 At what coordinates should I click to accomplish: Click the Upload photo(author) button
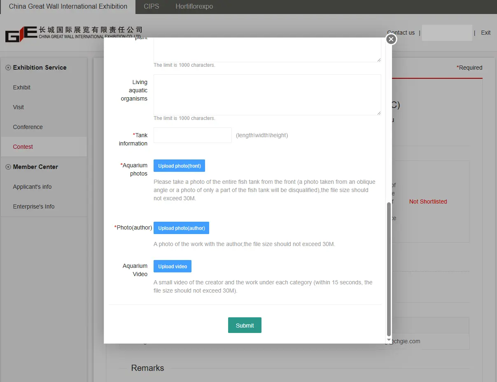point(181,228)
